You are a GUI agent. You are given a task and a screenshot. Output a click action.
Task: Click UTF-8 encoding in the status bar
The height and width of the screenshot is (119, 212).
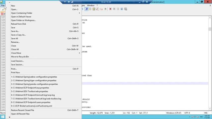pos(187,113)
